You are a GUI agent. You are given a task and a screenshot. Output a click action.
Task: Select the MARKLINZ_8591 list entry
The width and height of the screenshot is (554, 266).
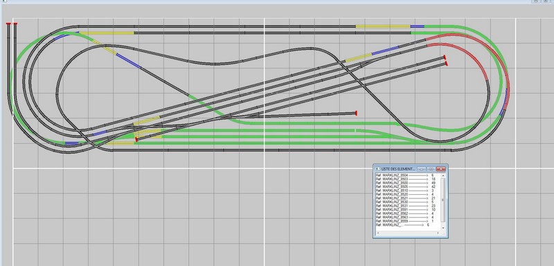click(406, 209)
